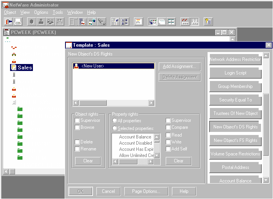Open the Details list toolbar icon

pos(74,22)
